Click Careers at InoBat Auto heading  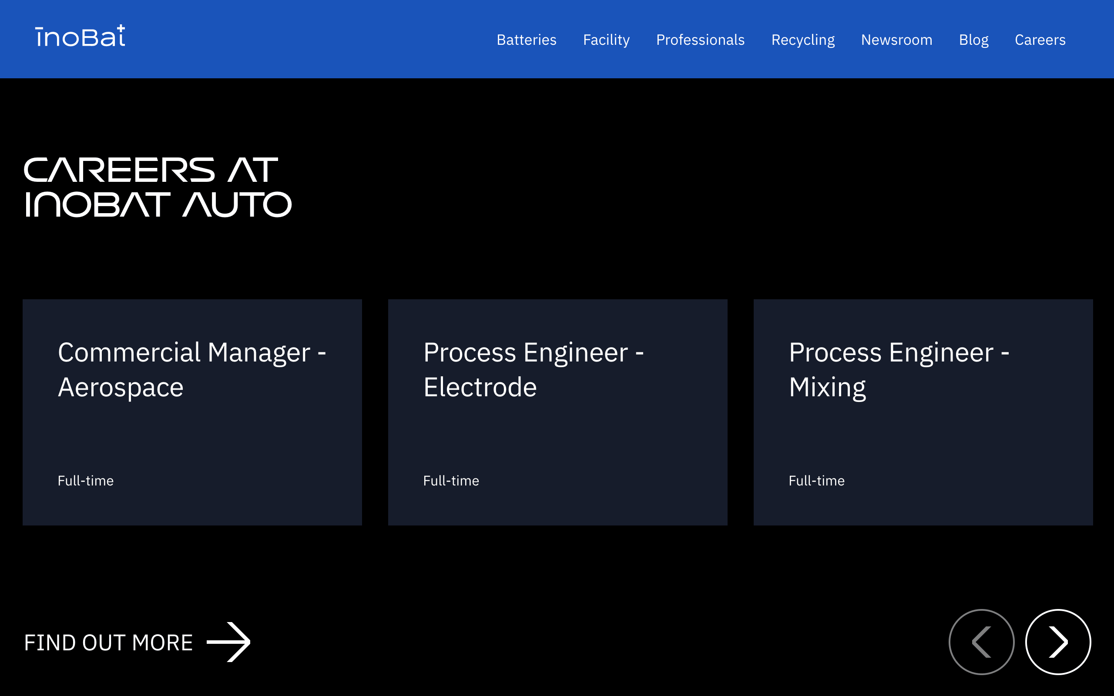[x=158, y=187]
